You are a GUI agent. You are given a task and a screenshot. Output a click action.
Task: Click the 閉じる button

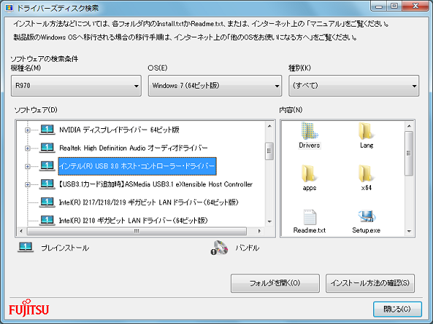pos(398,309)
